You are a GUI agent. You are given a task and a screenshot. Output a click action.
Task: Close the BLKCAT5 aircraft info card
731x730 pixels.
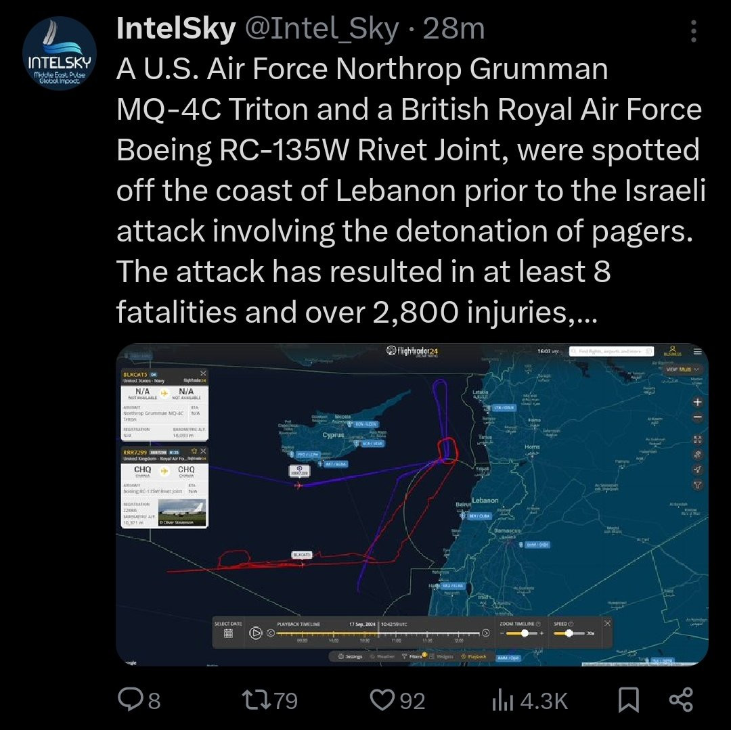point(203,373)
